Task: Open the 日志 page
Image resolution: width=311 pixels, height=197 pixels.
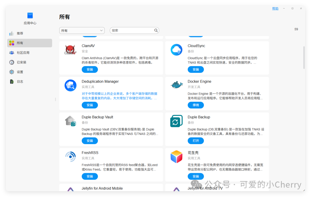Action: [30, 82]
